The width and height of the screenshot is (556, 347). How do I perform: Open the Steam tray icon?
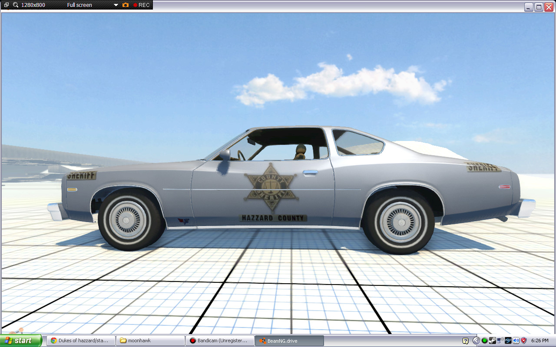coord(493,340)
